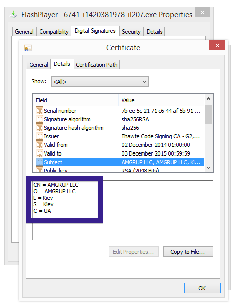236x308 pixels.
Task: Click the serial value 7b ee 5c 21
Action: point(161,111)
